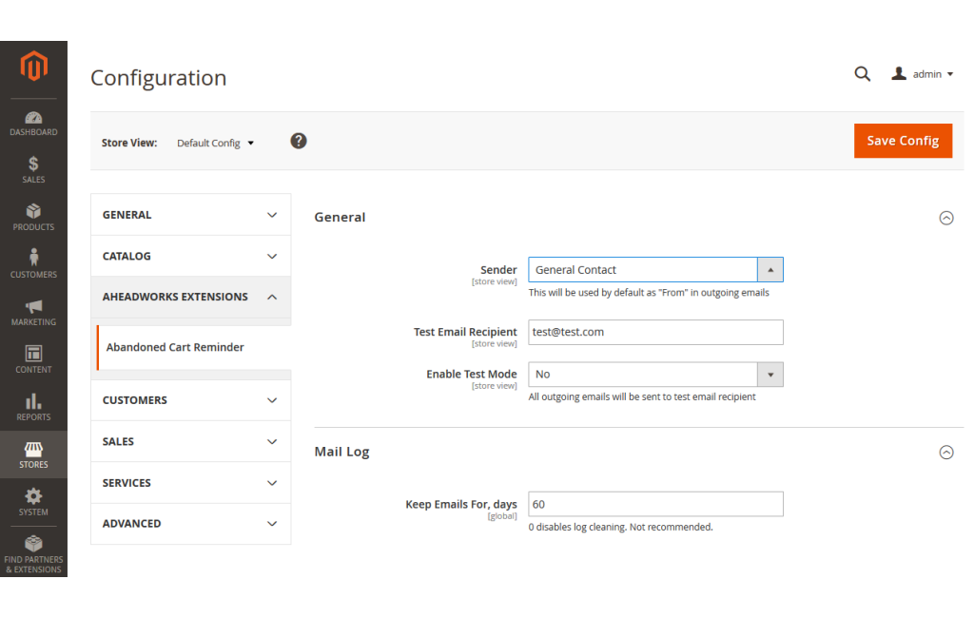974x618 pixels.
Task: Collapse the AHEADWORKS EXTENSIONS tab
Action: click(x=190, y=297)
